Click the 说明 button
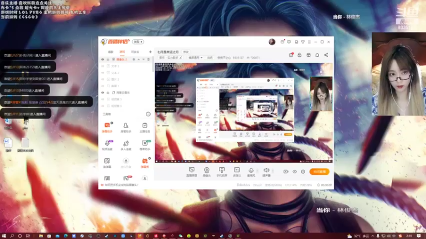The image size is (426, 239). 210,58
